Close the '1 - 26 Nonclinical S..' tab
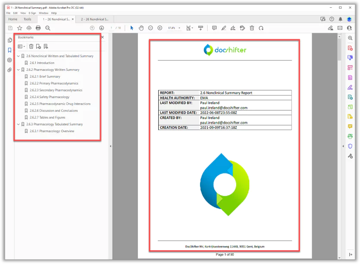 click(73, 19)
